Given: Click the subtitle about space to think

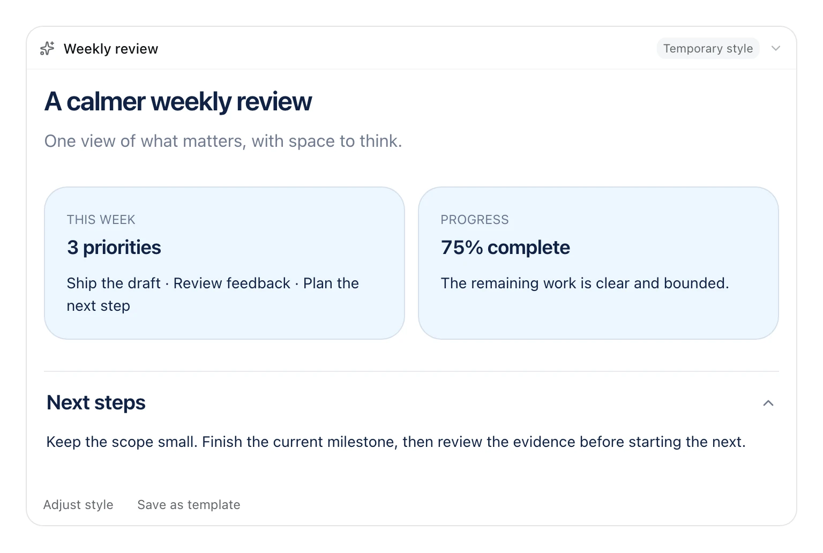Looking at the screenshot, I should (x=223, y=141).
